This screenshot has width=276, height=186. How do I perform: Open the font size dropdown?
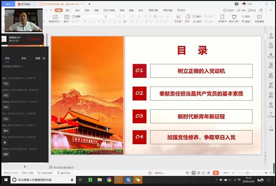pos(115,16)
